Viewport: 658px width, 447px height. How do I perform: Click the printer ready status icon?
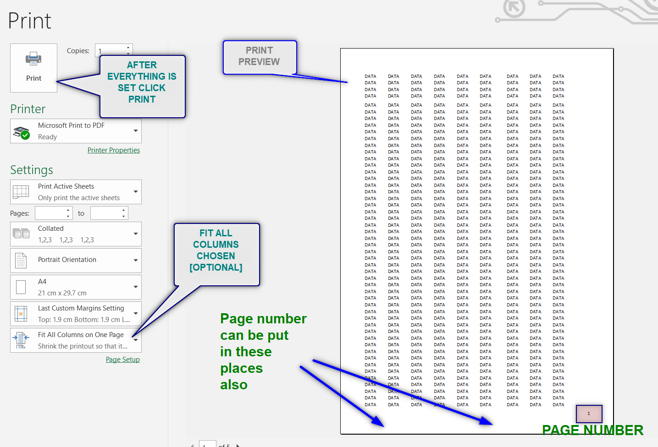click(21, 132)
